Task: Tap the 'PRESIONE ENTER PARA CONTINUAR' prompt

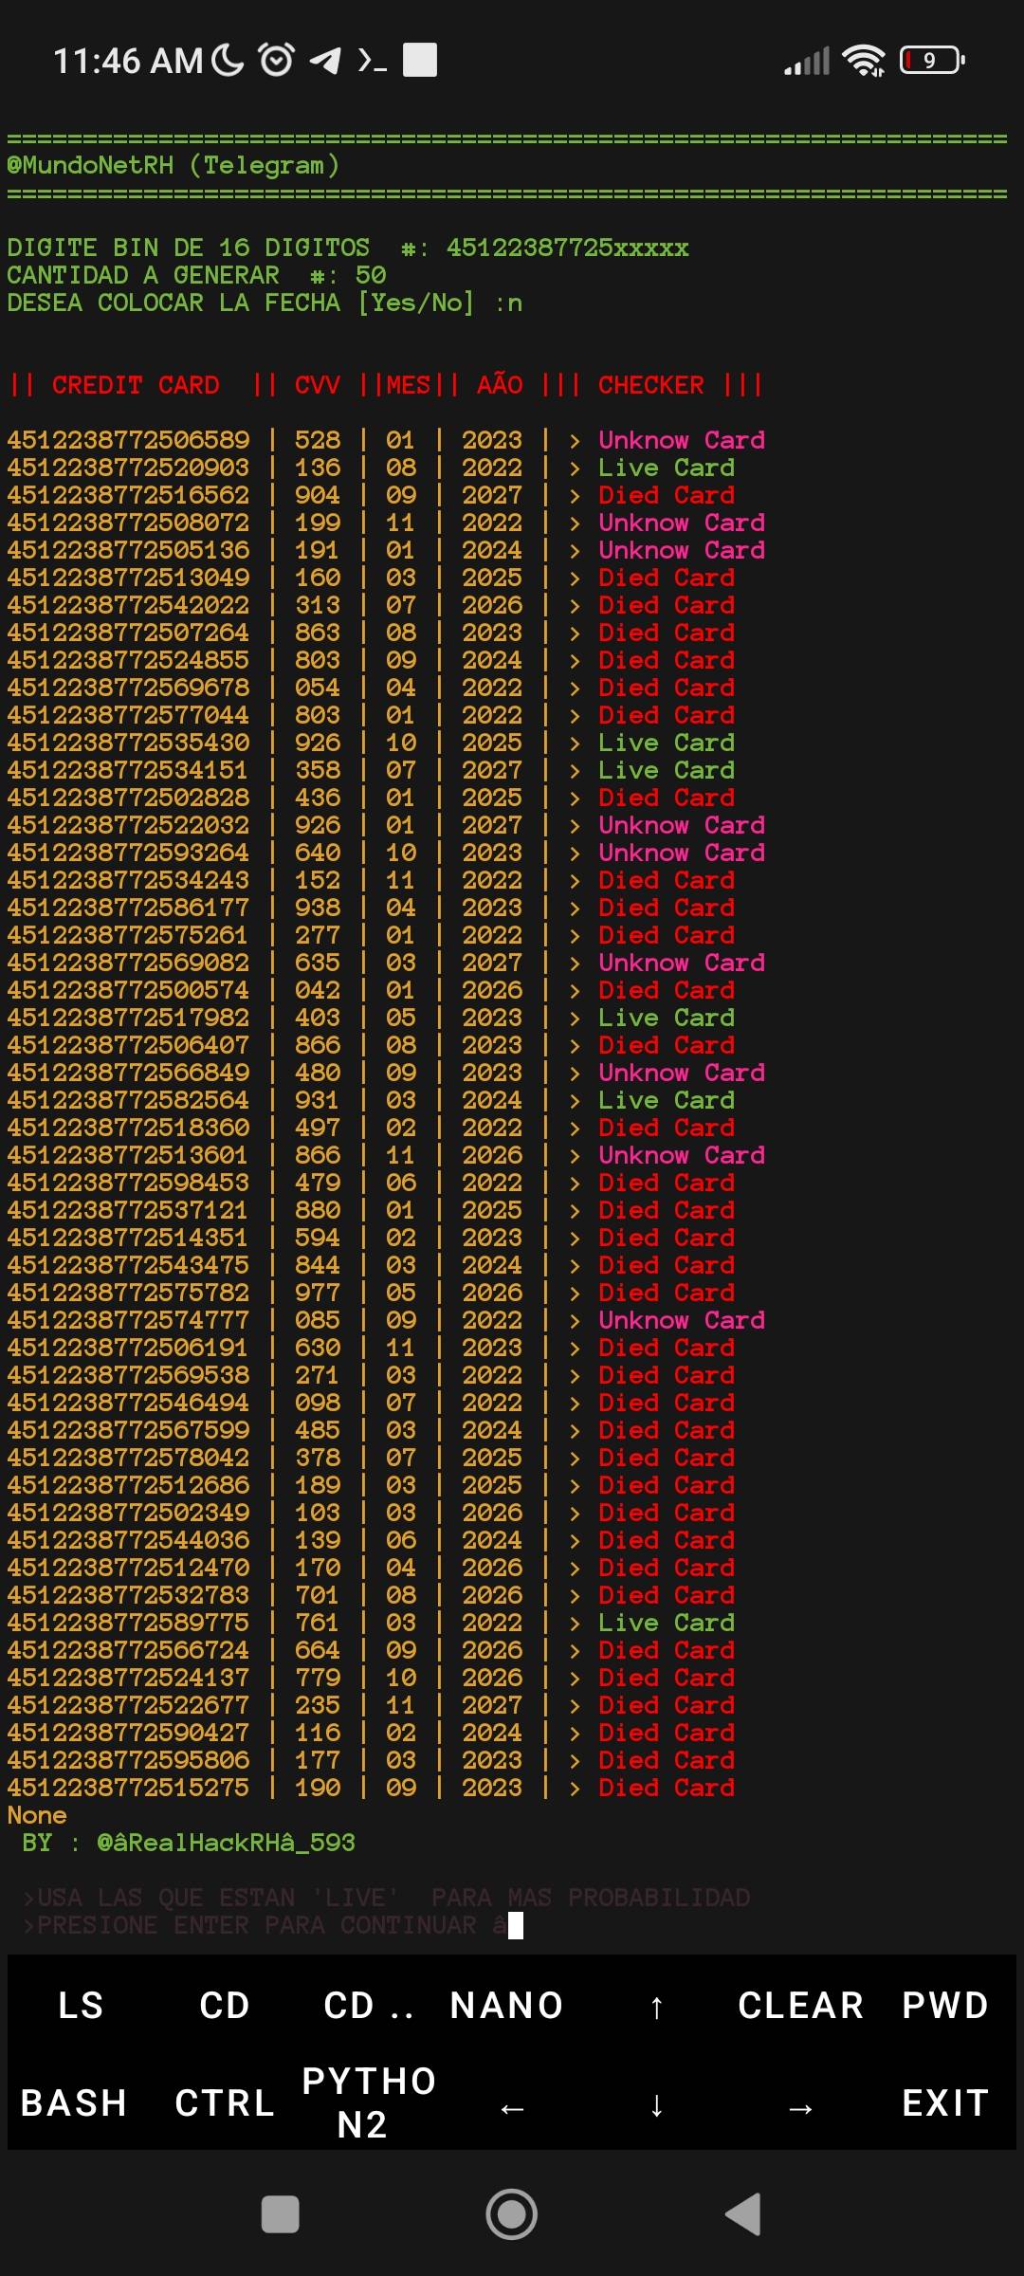Action: [x=265, y=1926]
